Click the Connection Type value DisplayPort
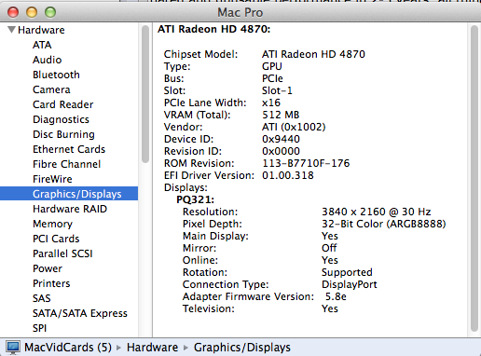This screenshot has height=356, width=481. [x=350, y=284]
